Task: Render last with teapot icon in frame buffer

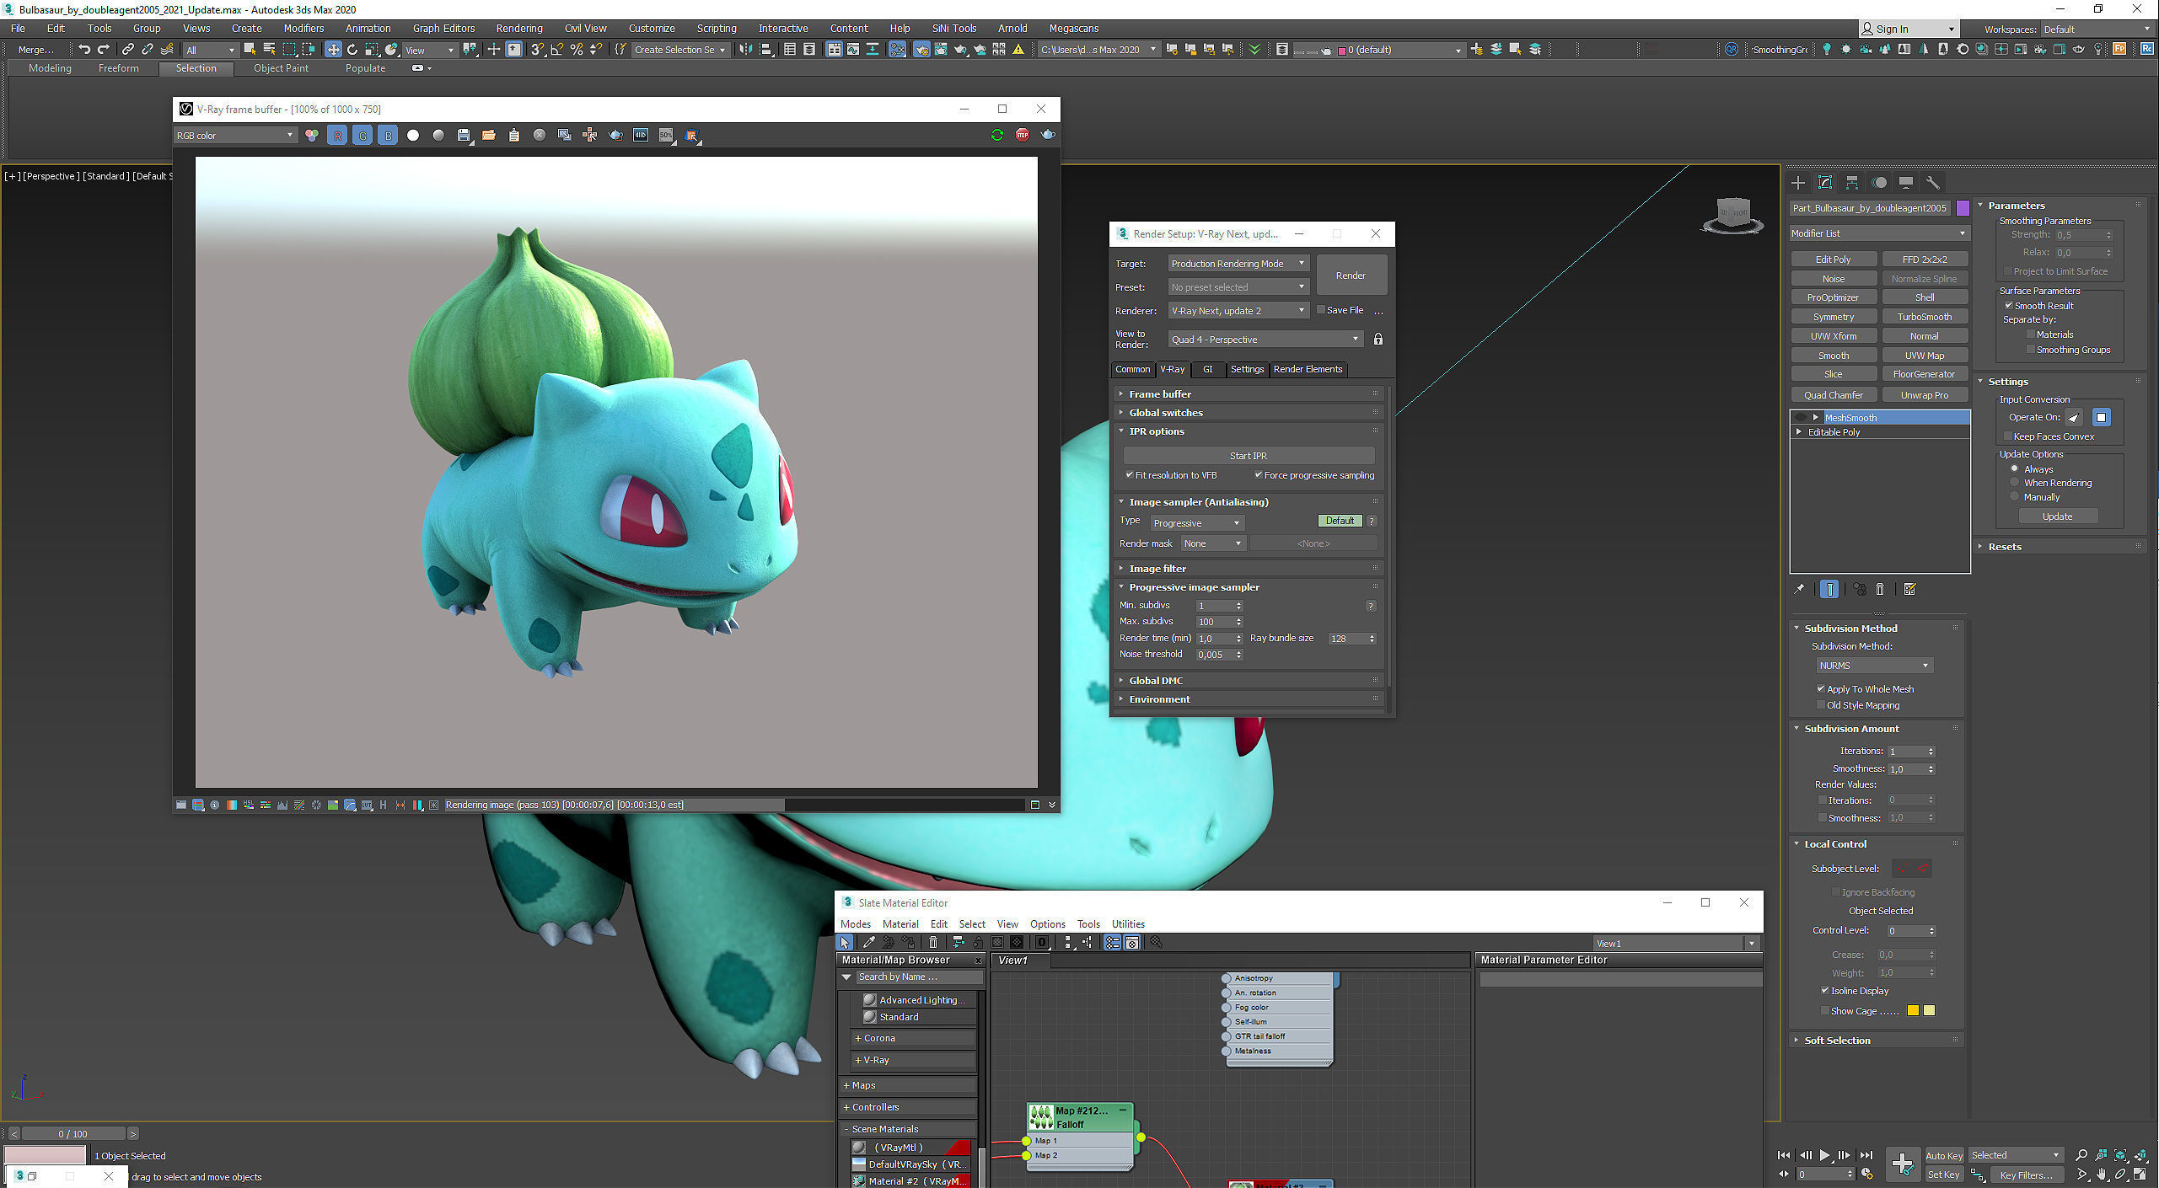Action: [x=1048, y=135]
